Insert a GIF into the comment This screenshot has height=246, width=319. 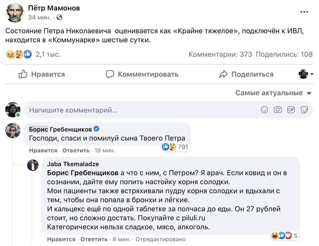[291, 109]
